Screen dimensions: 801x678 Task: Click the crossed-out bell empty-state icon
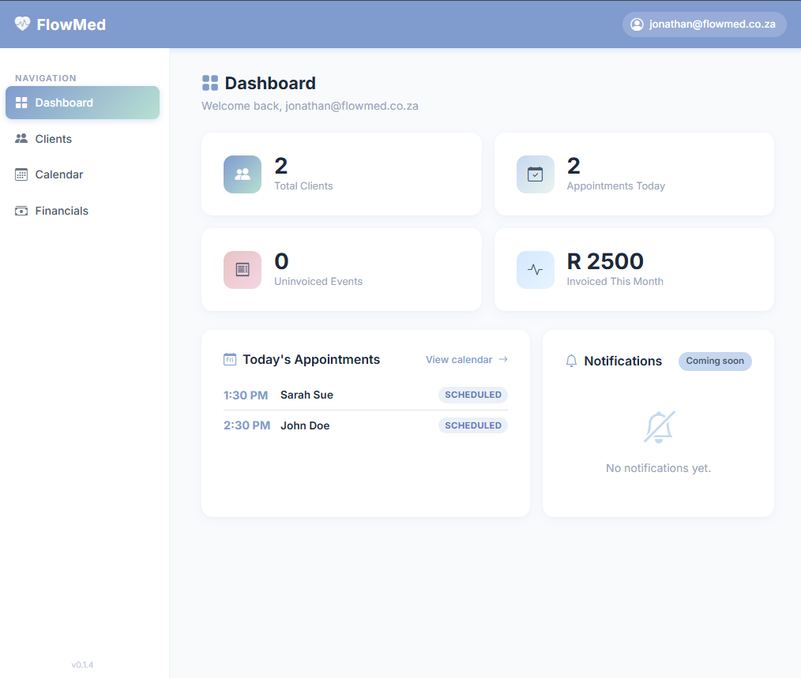click(659, 427)
